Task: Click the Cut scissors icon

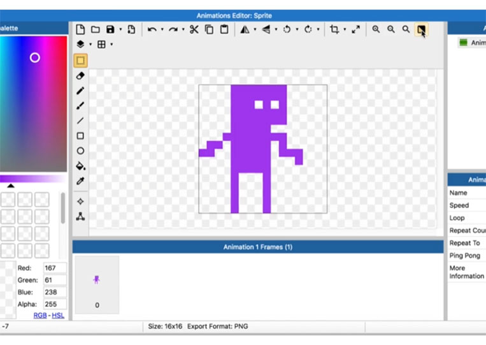Action: (194, 29)
